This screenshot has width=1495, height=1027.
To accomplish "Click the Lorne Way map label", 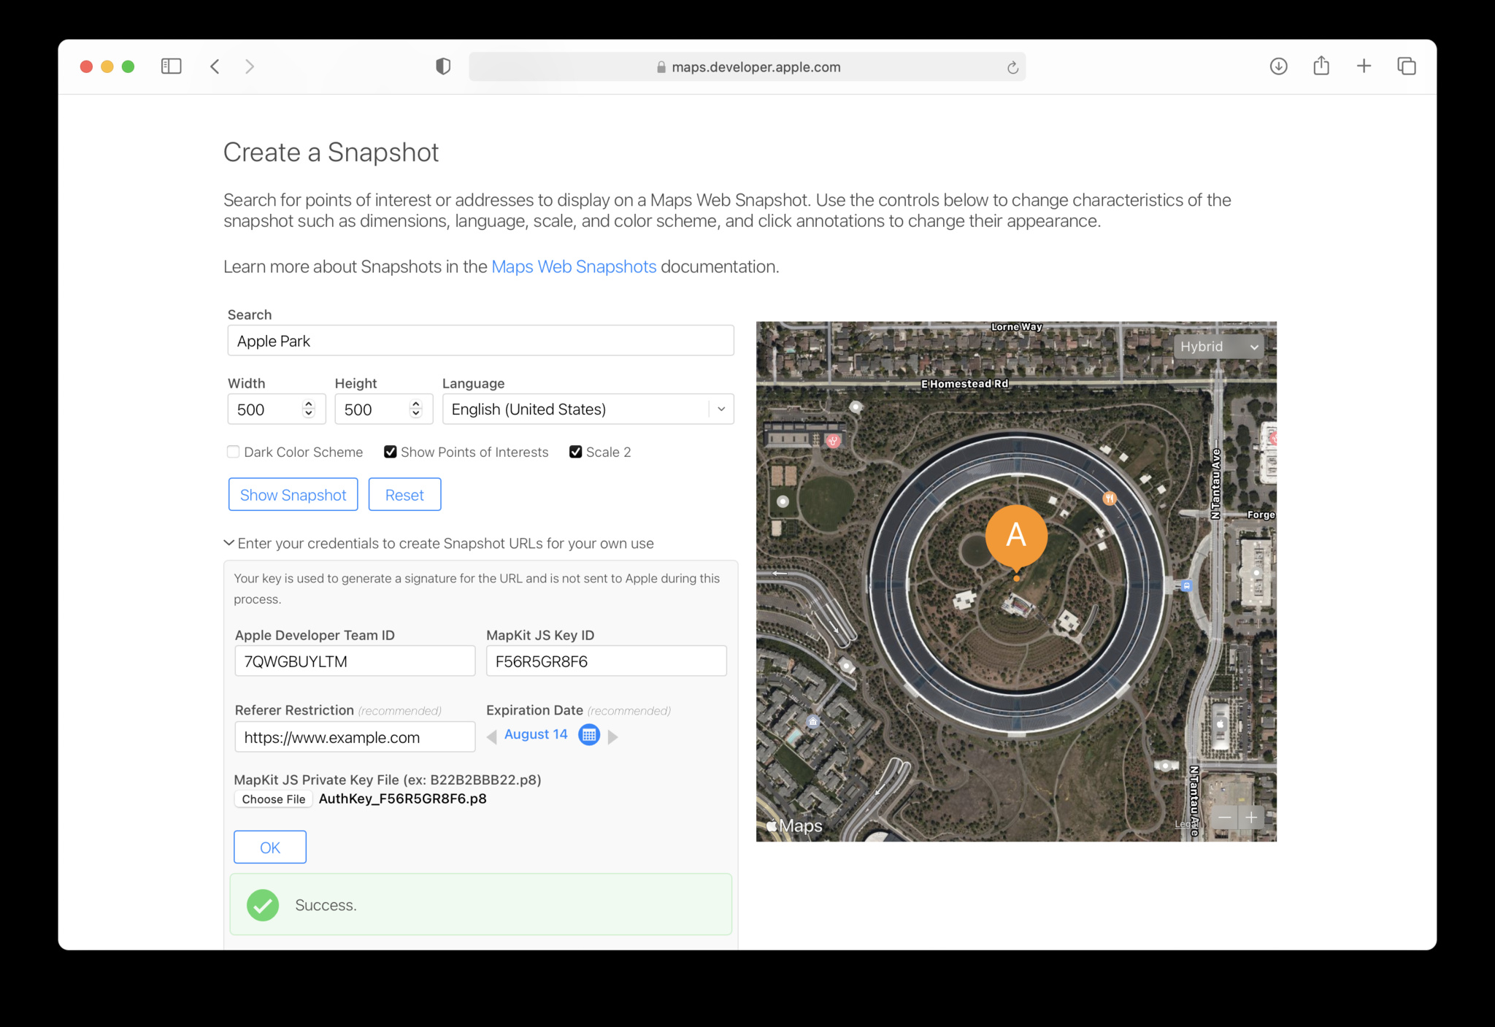I will pyautogui.click(x=1016, y=327).
